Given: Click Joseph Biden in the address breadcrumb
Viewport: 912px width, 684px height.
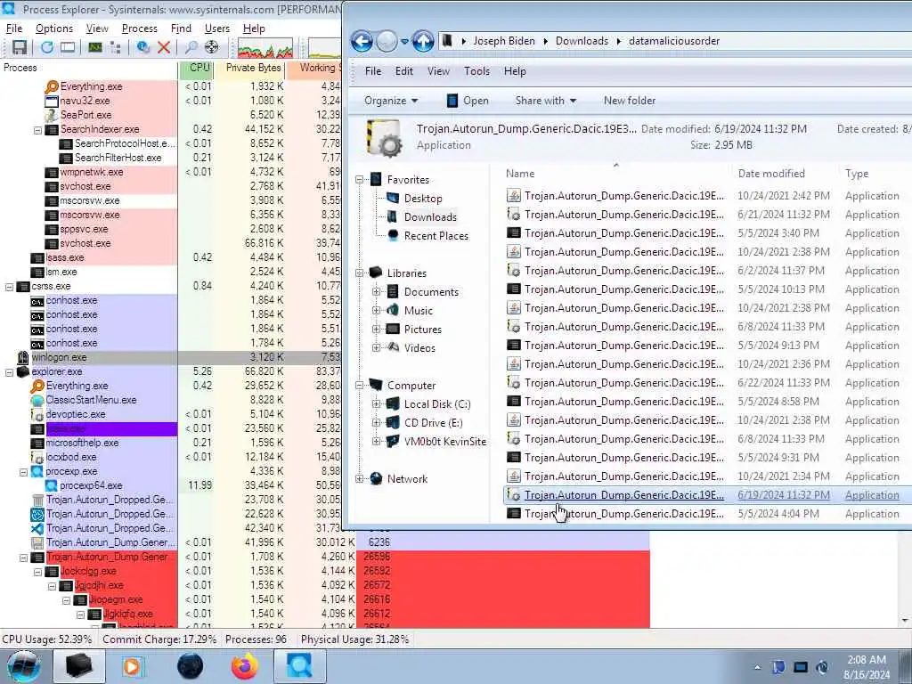Looking at the screenshot, I should [x=504, y=41].
